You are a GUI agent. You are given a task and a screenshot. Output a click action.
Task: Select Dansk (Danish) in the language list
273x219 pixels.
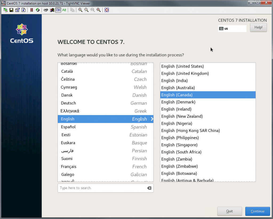(106, 95)
